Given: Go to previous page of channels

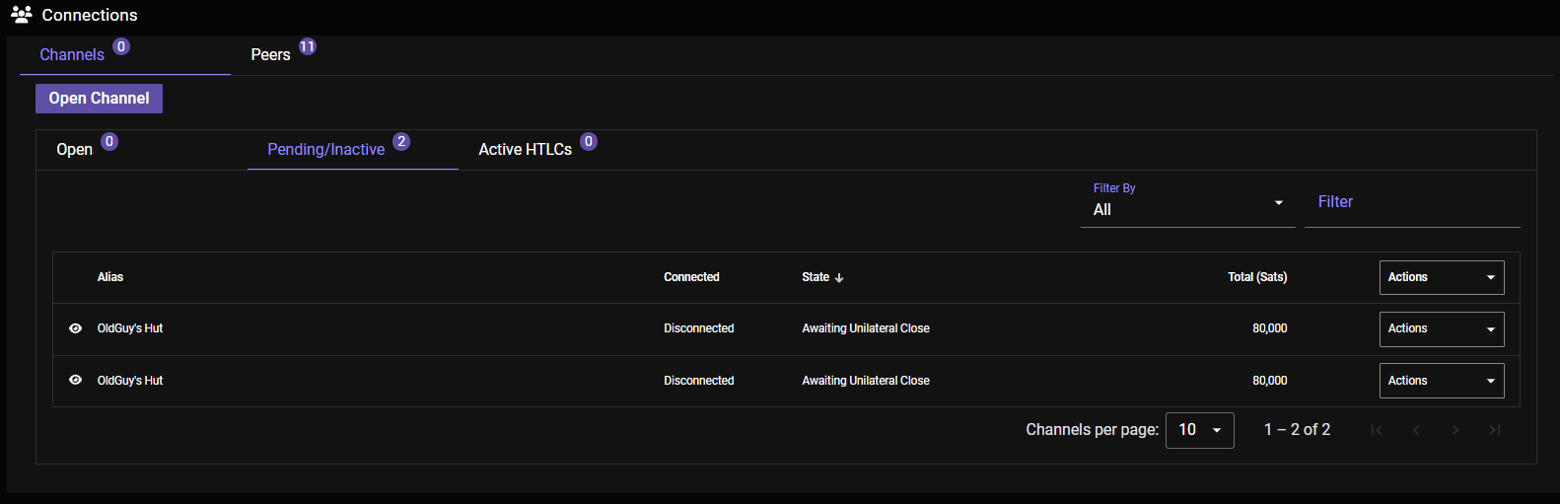Looking at the screenshot, I should coord(1416,430).
